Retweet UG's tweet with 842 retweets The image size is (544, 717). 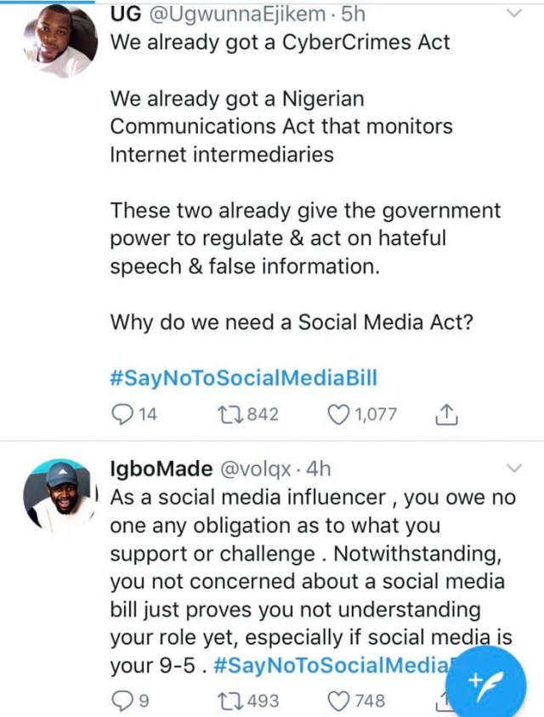(229, 414)
